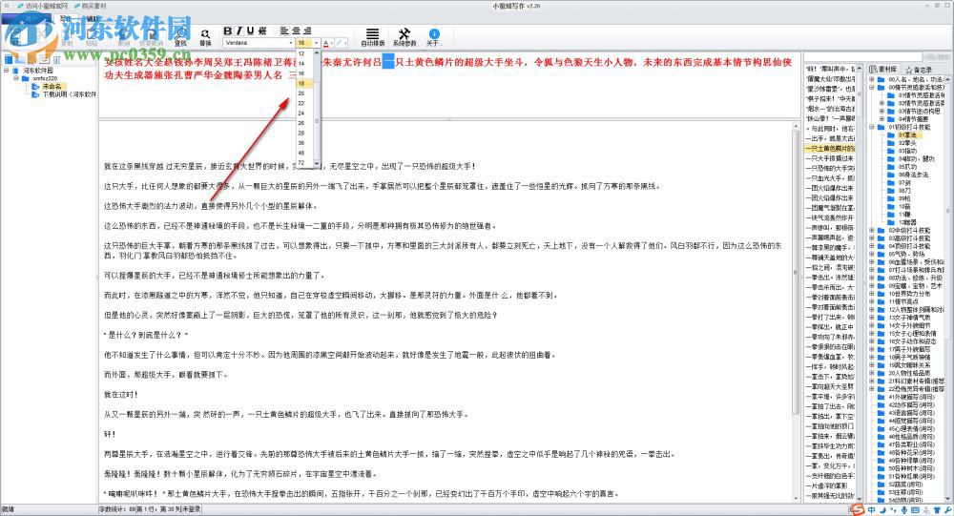Toggle Sogou 中 Chinese mode indicator
This screenshot has width=954, height=516.
pos(871,510)
